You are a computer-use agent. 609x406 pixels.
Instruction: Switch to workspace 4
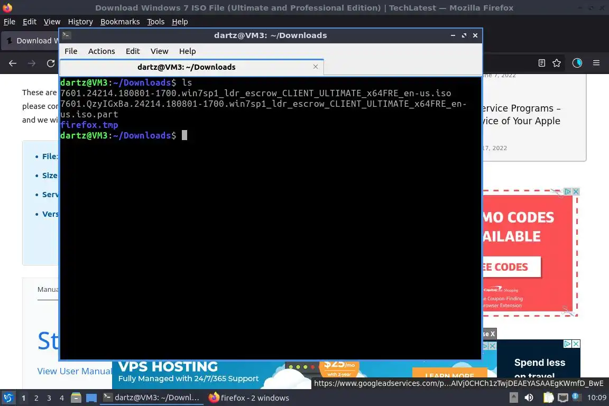[61, 398]
